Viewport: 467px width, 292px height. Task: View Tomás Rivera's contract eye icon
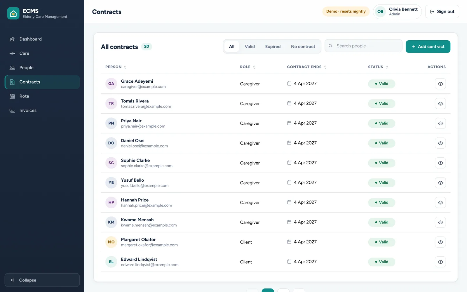(440, 104)
